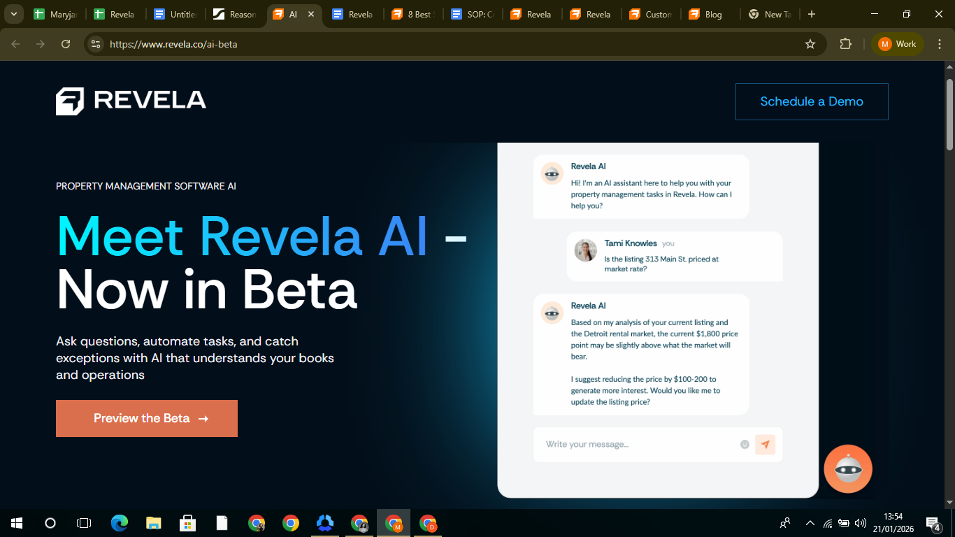Open Microsoft Store from the taskbar

[x=188, y=523]
